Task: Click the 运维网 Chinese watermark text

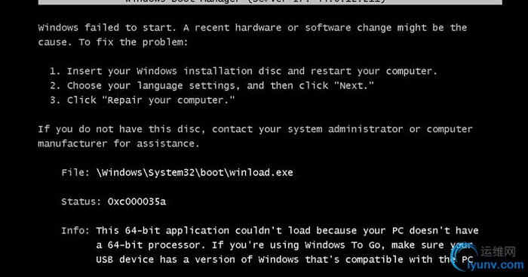Action: tap(498, 251)
